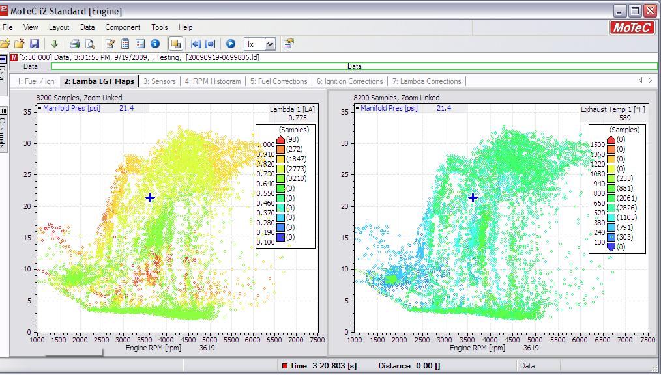Click Manifold Pres label on the right chart
The image size is (661, 375).
click(389, 108)
